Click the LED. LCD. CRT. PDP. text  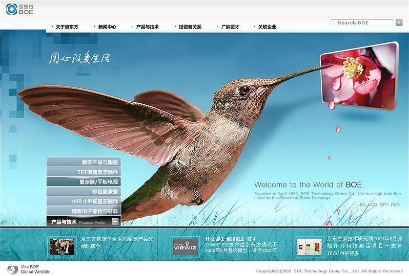click(x=378, y=204)
